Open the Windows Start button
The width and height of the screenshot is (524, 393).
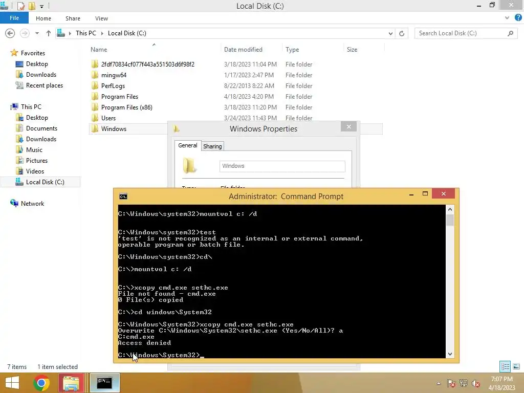tap(12, 383)
